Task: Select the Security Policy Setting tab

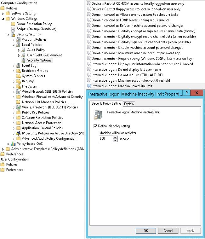Action: click(106, 103)
